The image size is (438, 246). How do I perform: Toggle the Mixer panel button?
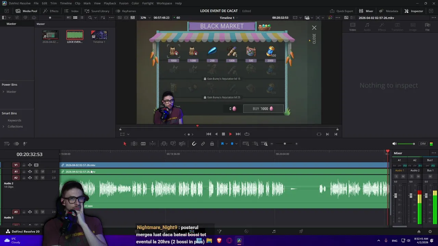coord(366,11)
